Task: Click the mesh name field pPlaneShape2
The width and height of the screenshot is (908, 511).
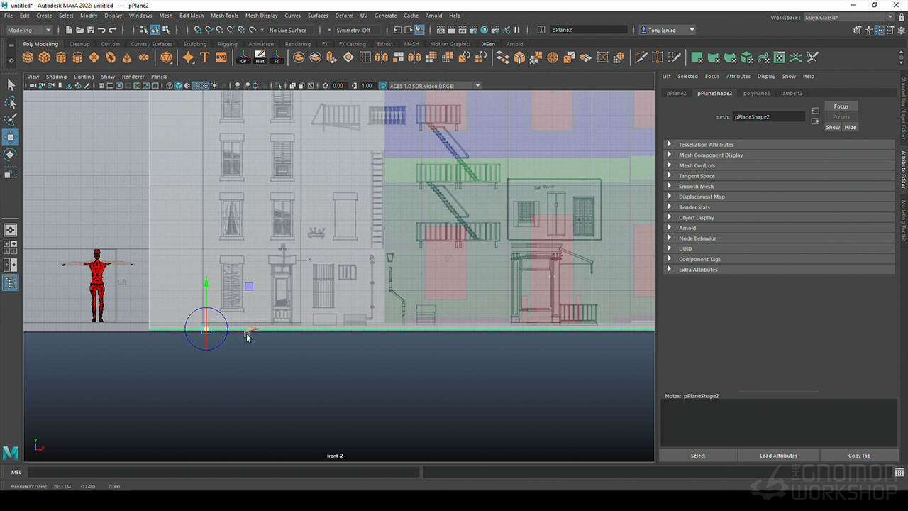Action: tap(768, 116)
